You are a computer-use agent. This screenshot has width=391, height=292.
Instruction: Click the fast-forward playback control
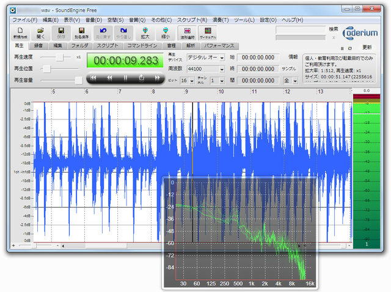[158, 78]
